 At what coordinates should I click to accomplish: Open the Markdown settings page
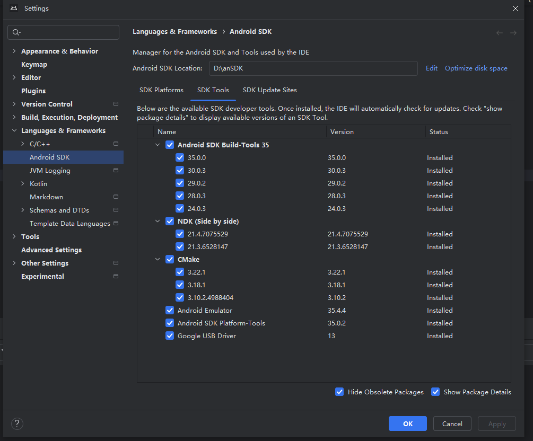pyautogui.click(x=46, y=197)
